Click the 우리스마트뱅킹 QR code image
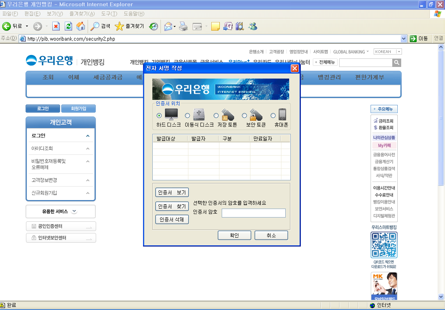 pyautogui.click(x=384, y=245)
